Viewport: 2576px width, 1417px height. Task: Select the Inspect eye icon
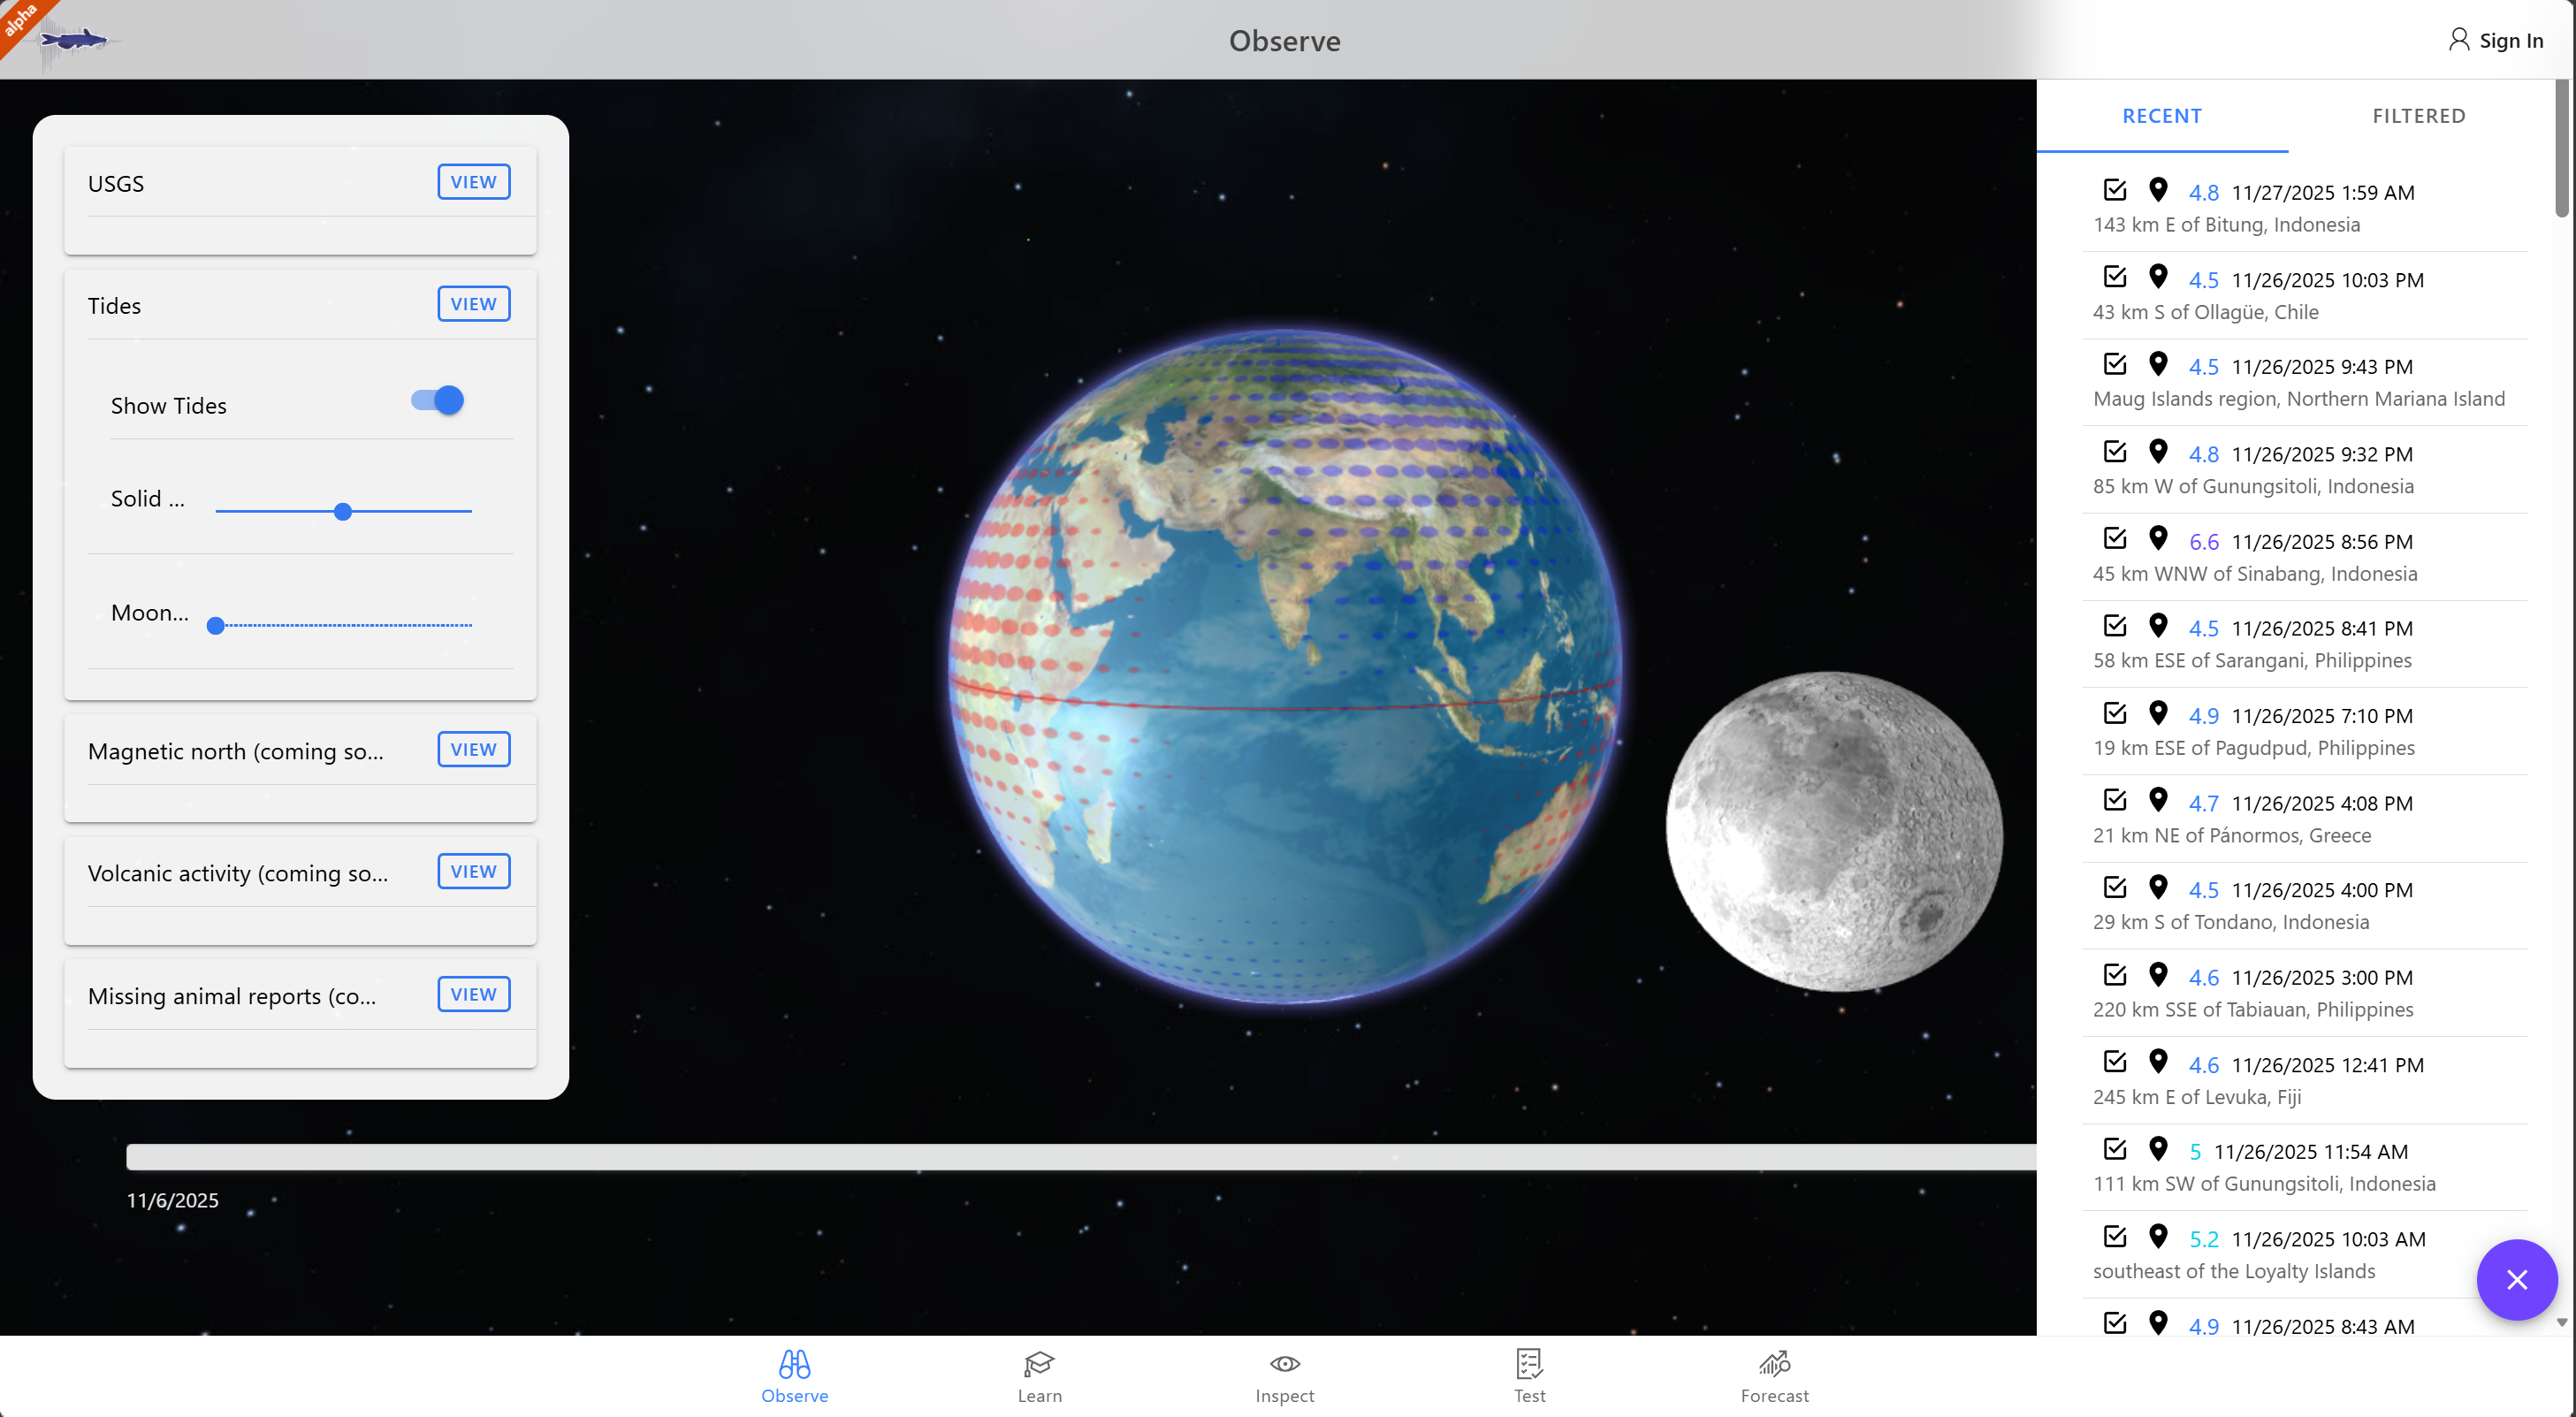coord(1284,1364)
